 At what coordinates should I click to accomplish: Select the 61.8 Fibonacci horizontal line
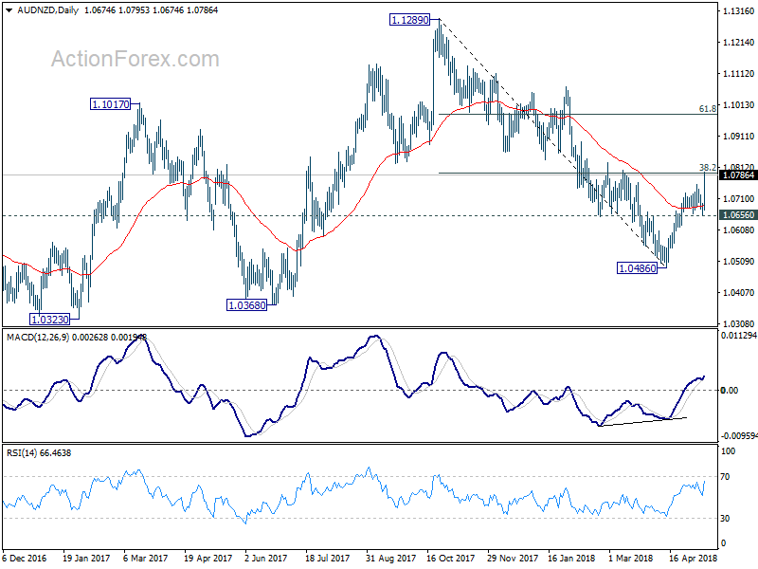click(577, 114)
